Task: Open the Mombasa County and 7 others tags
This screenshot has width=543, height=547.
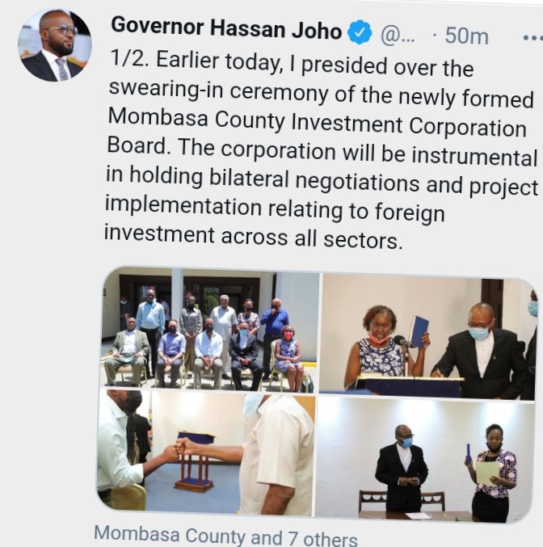Action: point(225,536)
